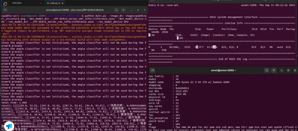
Task: Search in the avnet-SER9 home terminal
Action: coord(267,70)
